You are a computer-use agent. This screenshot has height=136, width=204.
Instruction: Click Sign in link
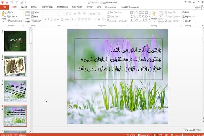(x=198, y=7)
